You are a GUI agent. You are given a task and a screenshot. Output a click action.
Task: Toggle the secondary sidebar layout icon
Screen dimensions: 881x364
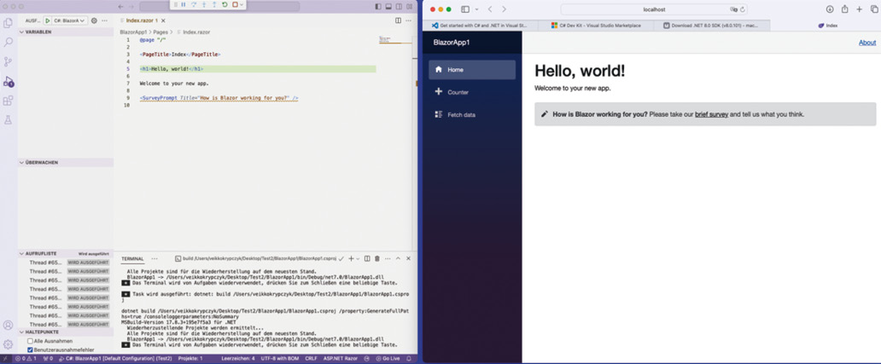pyautogui.click(x=399, y=6)
